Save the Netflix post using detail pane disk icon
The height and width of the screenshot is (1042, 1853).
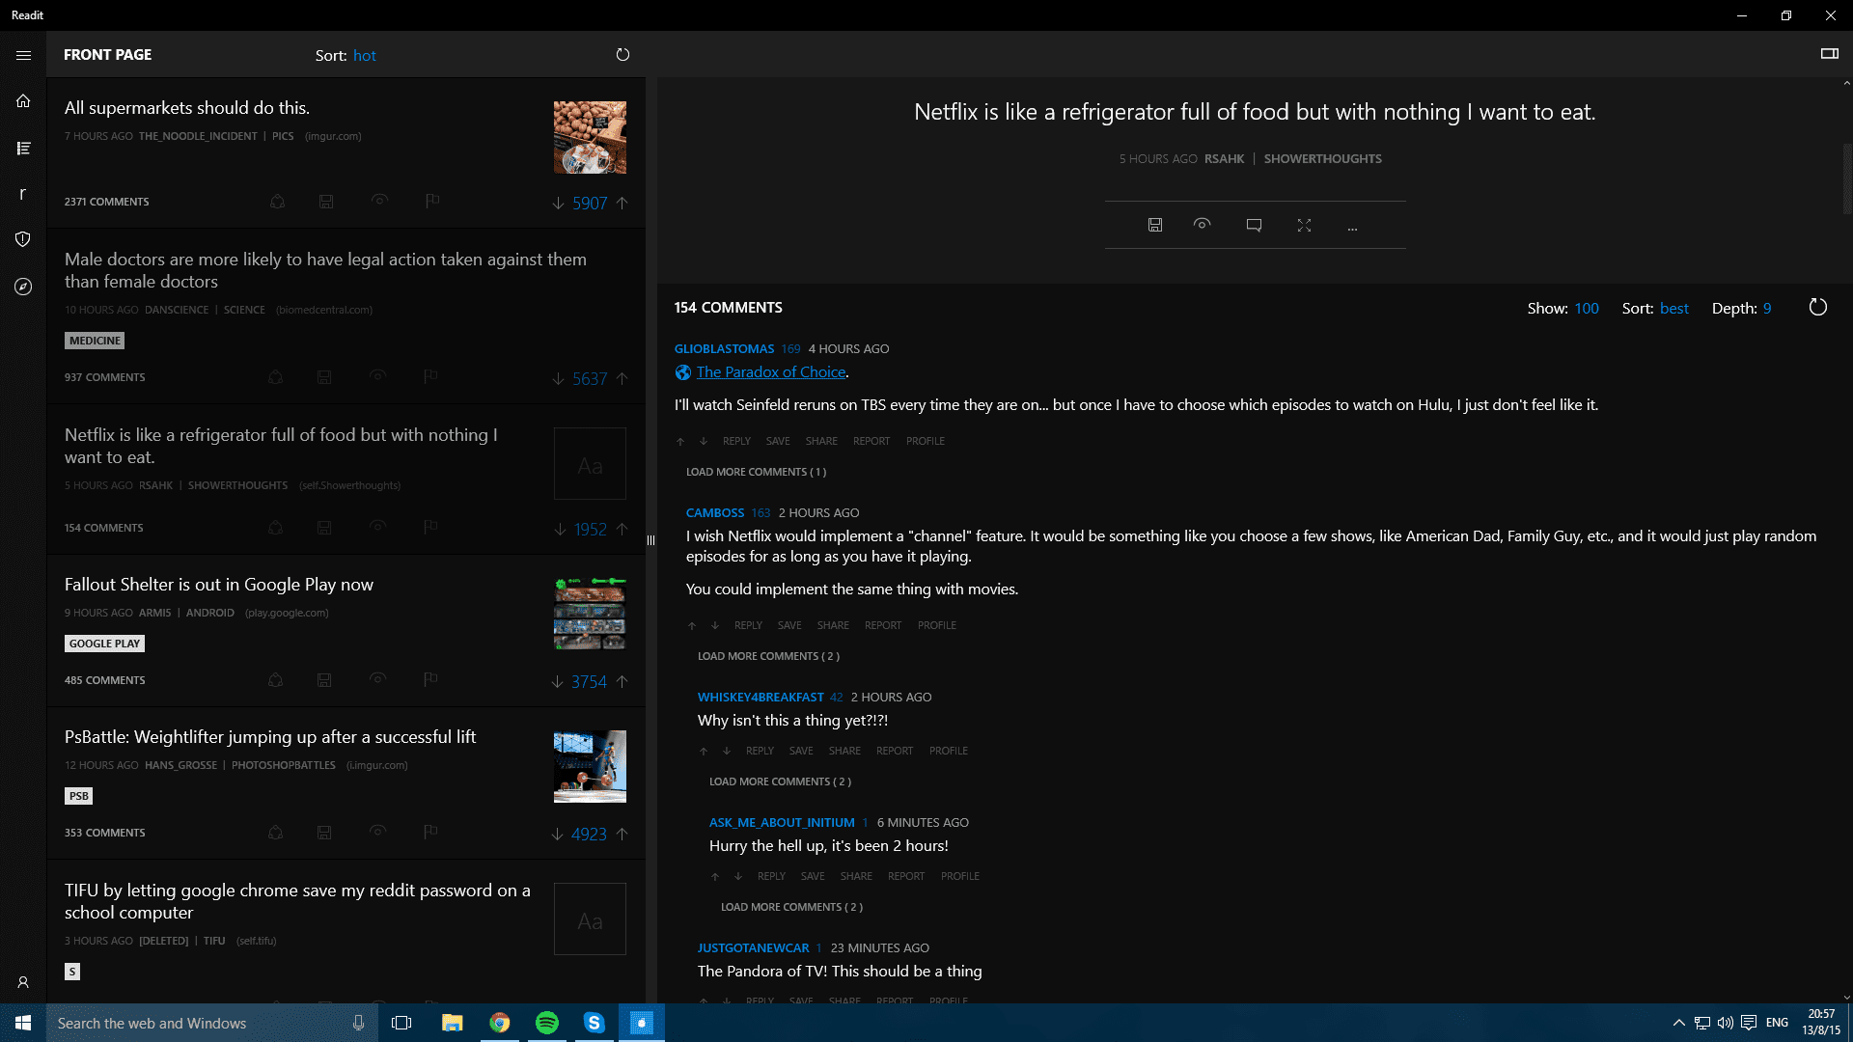[1154, 225]
